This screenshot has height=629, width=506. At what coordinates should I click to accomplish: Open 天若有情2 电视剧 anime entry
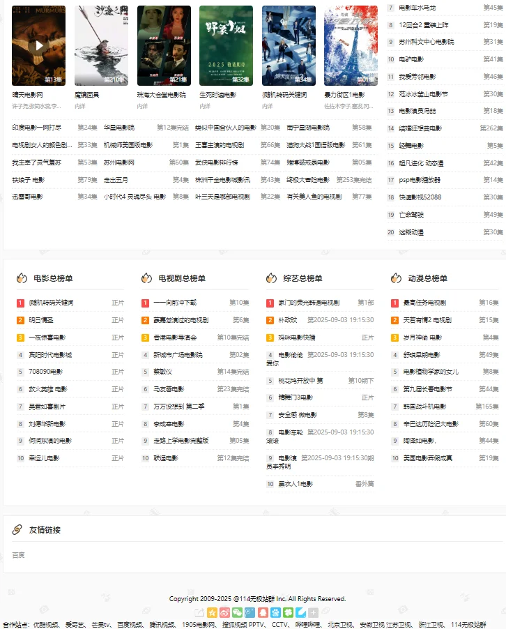[x=427, y=320]
